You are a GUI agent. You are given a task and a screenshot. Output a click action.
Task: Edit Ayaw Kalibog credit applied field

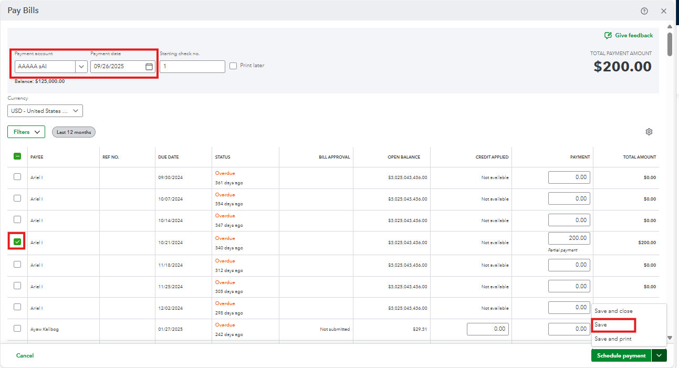coord(488,329)
